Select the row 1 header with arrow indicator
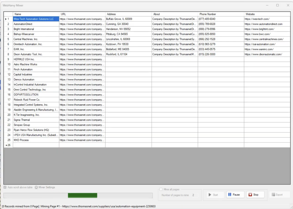 click(8, 19)
